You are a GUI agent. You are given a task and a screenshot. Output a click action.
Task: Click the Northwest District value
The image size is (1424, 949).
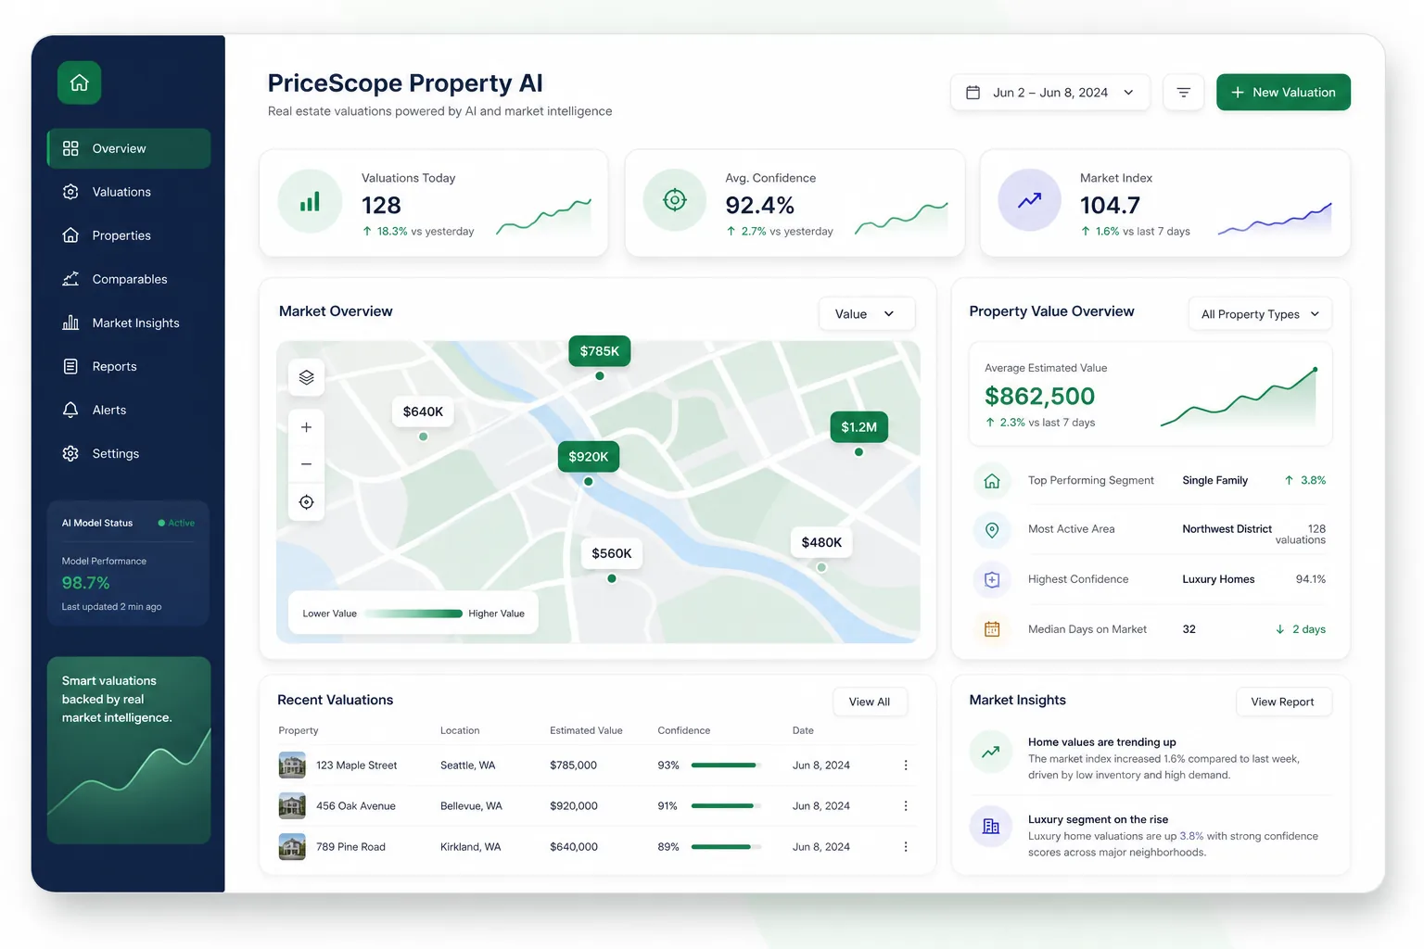click(x=1227, y=529)
